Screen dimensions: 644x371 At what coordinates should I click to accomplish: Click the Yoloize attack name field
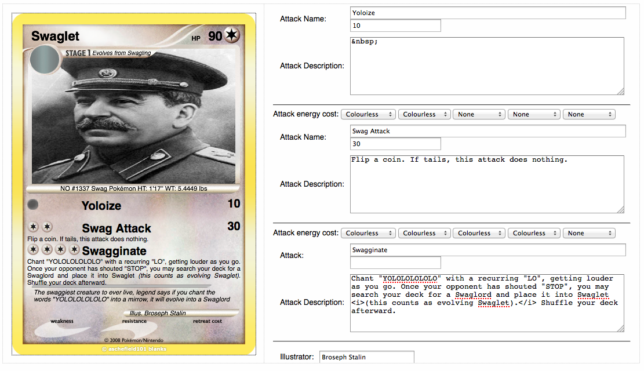pyautogui.click(x=488, y=13)
